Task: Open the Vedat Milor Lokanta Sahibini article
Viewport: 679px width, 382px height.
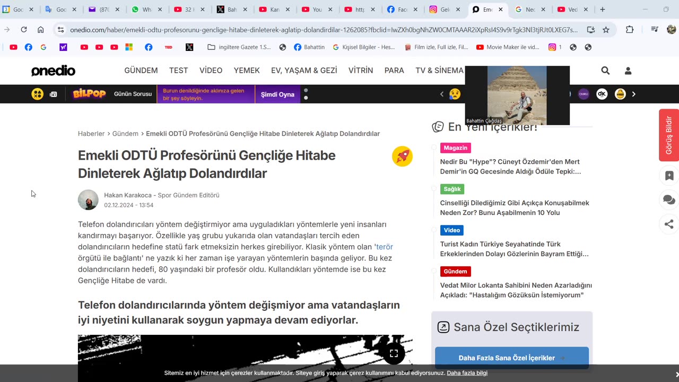Action: point(516,290)
